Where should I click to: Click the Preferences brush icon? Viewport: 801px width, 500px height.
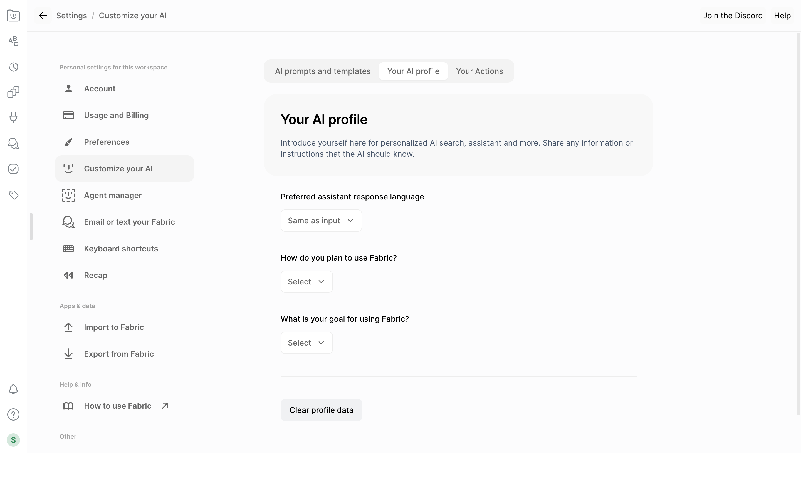click(68, 142)
